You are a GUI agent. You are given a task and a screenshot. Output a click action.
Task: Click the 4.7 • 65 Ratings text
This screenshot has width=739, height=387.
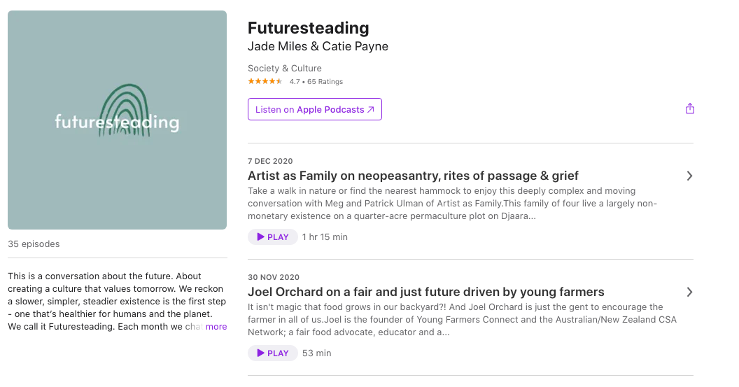[x=316, y=81]
